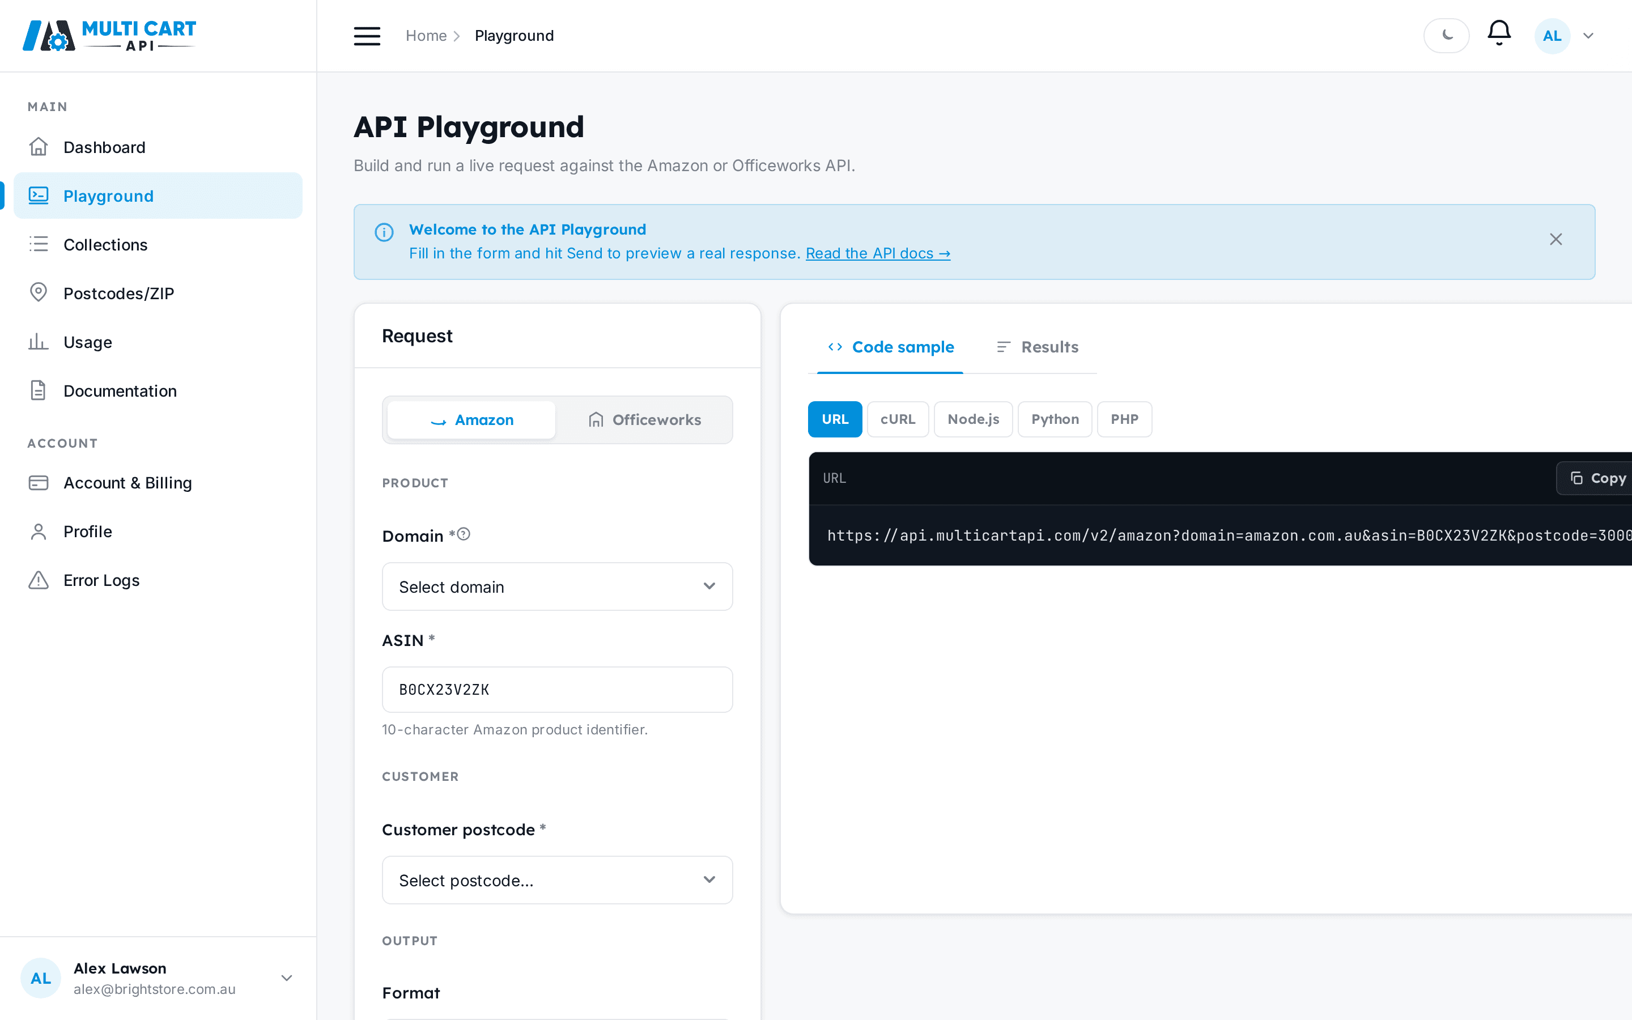Open Dashboard in the sidebar
The image size is (1632, 1020).
[x=158, y=147]
